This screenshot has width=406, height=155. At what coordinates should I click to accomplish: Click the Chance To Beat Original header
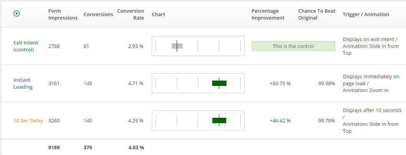(x=317, y=15)
